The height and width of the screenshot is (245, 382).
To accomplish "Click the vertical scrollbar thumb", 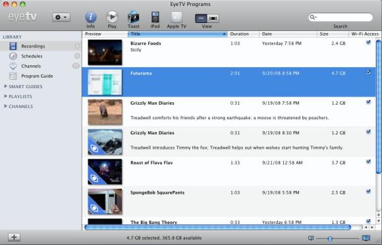I will point(378,107).
